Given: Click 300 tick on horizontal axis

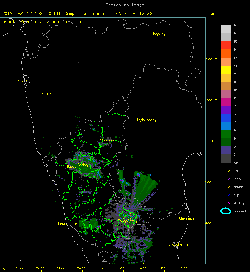Looking at the screenshot, I should click(x=163, y=268).
